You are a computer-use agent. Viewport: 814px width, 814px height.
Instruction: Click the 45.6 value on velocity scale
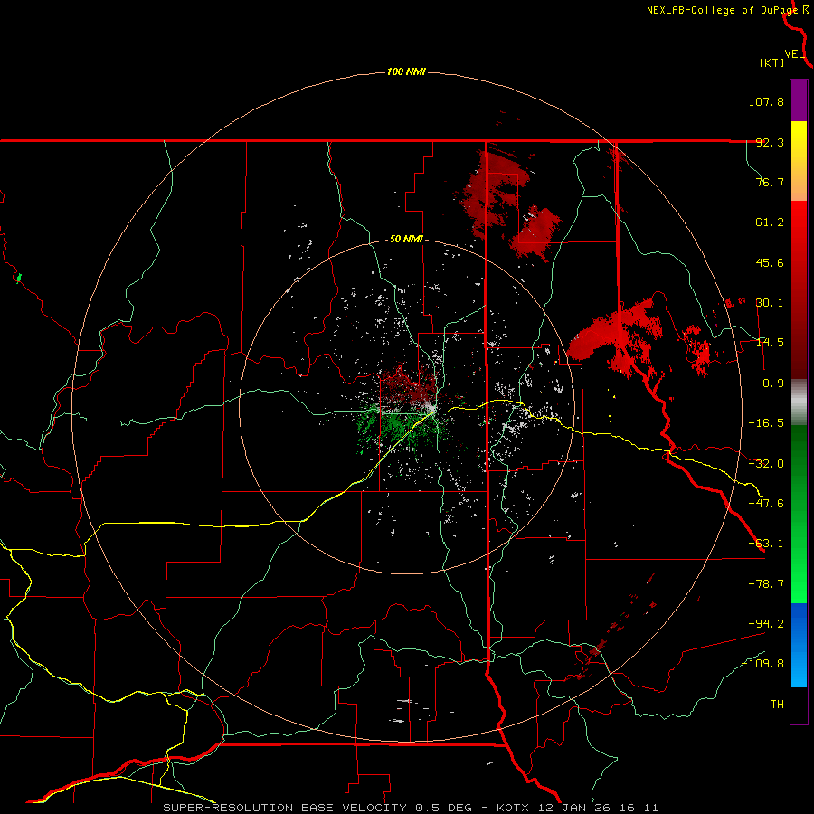pos(770,262)
